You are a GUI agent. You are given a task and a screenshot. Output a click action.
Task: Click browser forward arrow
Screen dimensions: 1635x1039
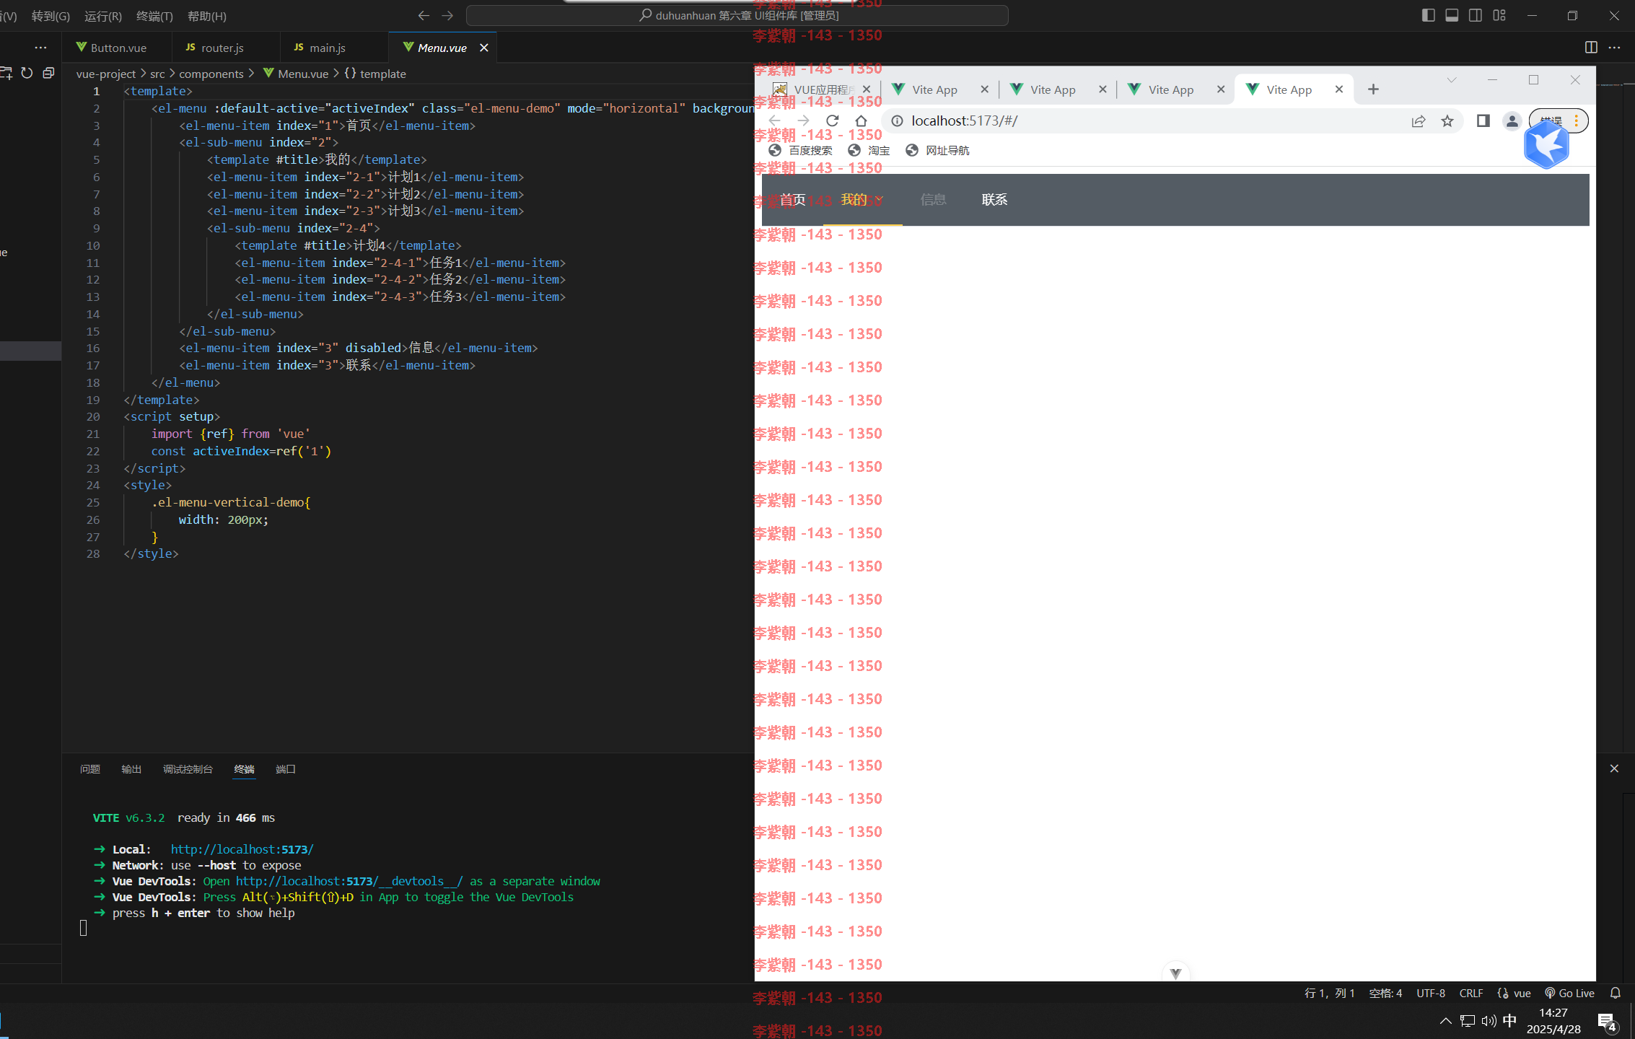[804, 120]
